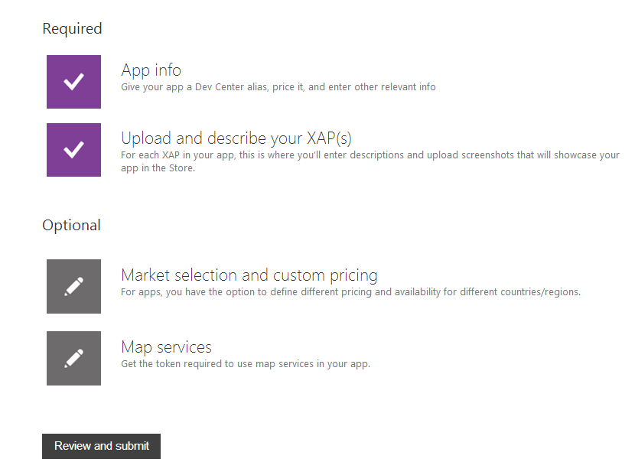This screenshot has width=638, height=475.
Task: Click the countries/regions pricing description text
Action: 350,291
